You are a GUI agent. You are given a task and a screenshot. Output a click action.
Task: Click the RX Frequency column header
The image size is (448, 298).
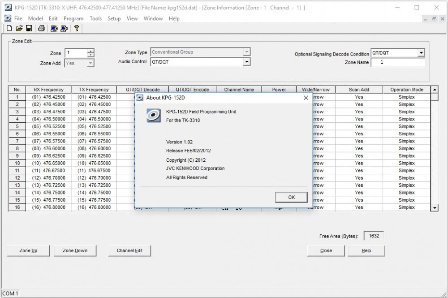pos(48,90)
